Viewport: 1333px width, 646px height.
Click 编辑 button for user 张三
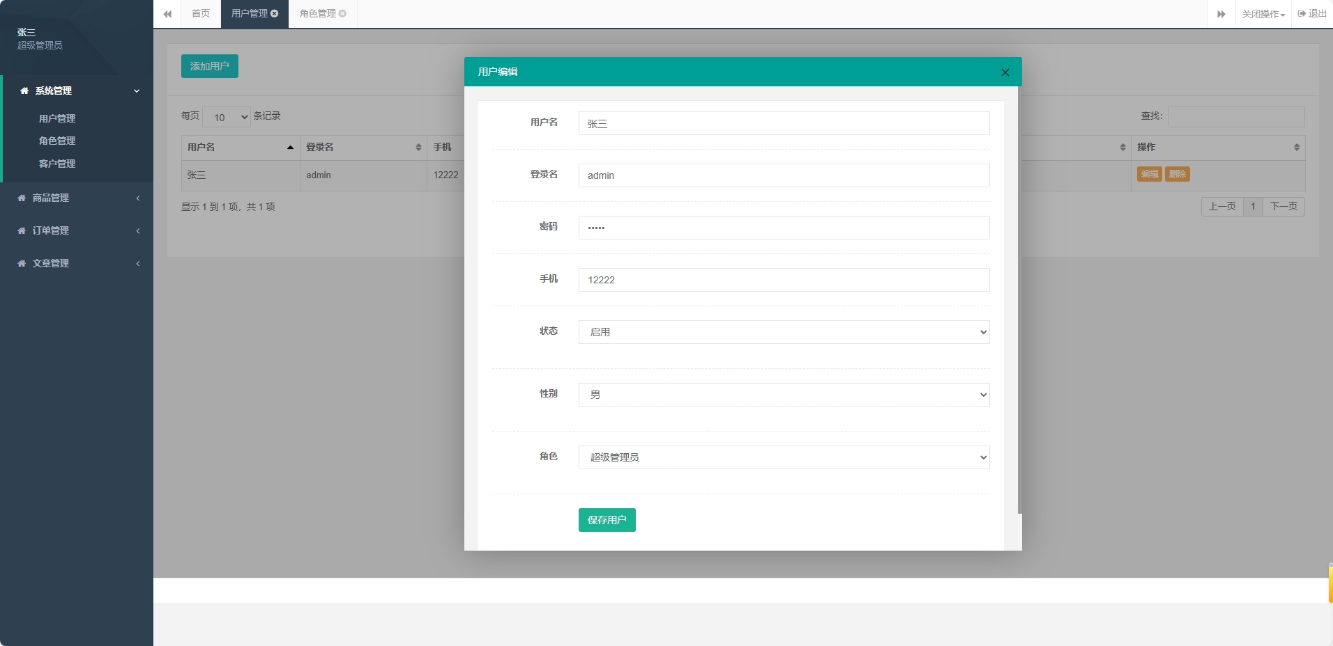pyautogui.click(x=1150, y=174)
